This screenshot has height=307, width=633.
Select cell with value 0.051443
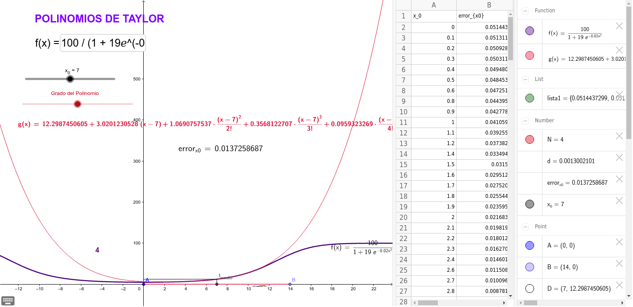482,27
